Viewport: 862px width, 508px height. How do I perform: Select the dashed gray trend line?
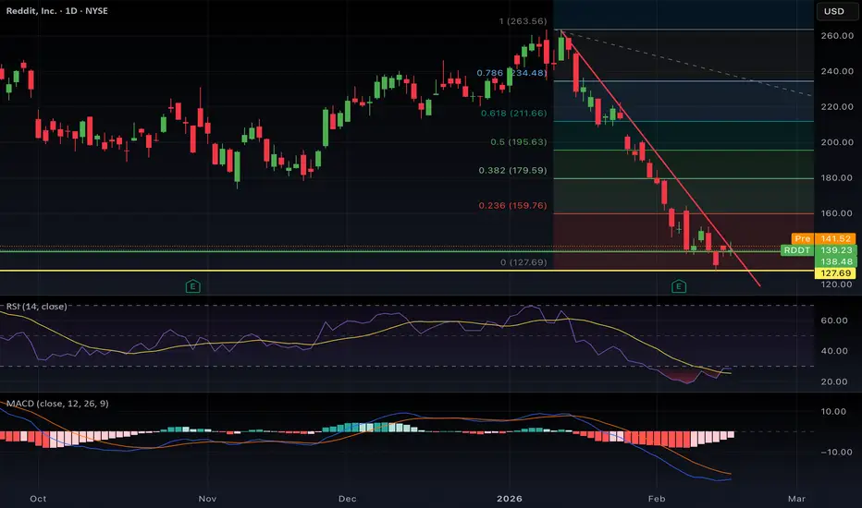click(x=687, y=63)
